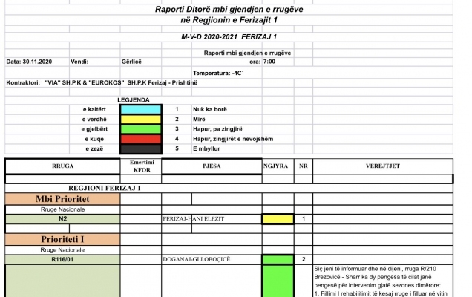Select the 'Mirë' legend description
This screenshot has height=297, width=472.
(x=199, y=120)
